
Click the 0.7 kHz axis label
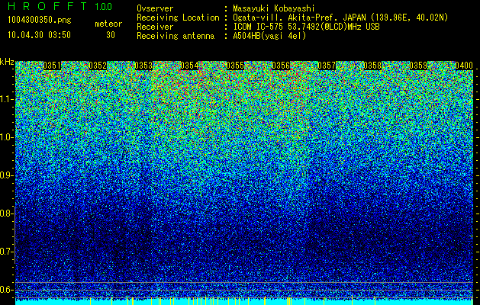[x=6, y=252]
